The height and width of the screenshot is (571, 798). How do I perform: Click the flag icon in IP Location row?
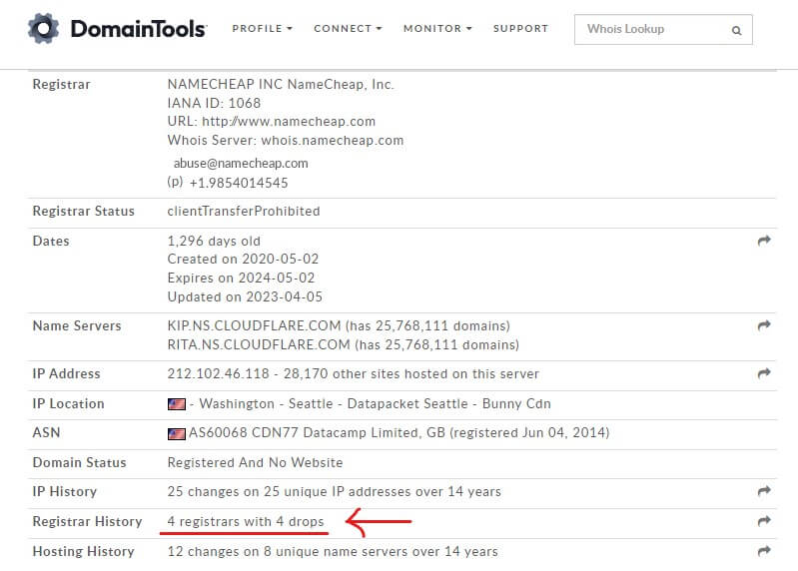tap(177, 404)
